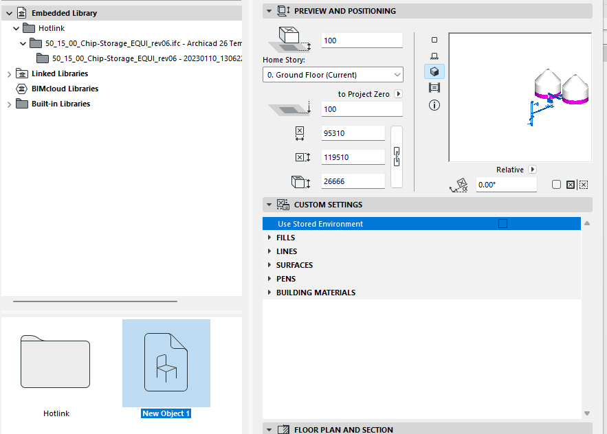Click the Built-in Libraries folder icon

tap(22, 104)
